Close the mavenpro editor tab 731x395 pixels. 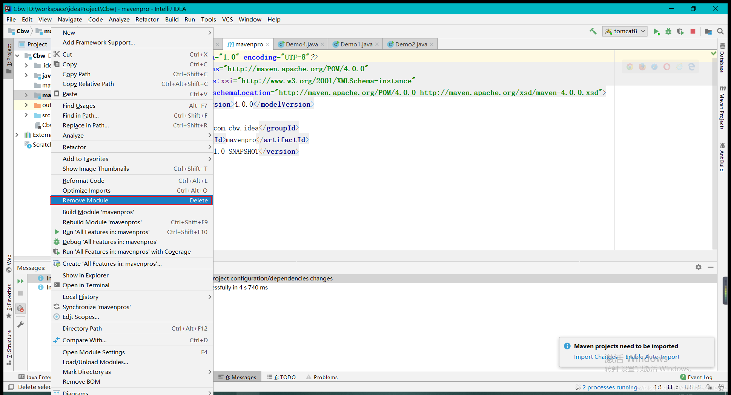click(267, 44)
